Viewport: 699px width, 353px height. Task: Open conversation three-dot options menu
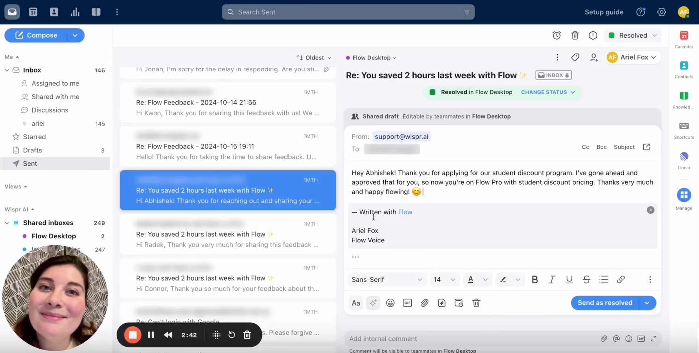click(557, 57)
